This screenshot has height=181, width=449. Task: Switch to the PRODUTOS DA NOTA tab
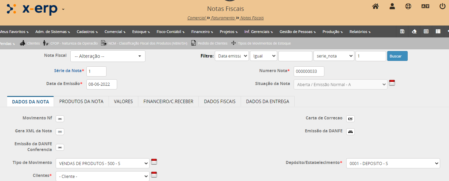pos(81,101)
